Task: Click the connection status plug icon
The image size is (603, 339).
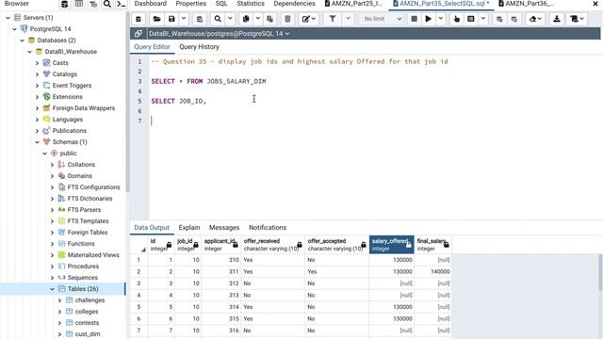Action: [x=139, y=34]
